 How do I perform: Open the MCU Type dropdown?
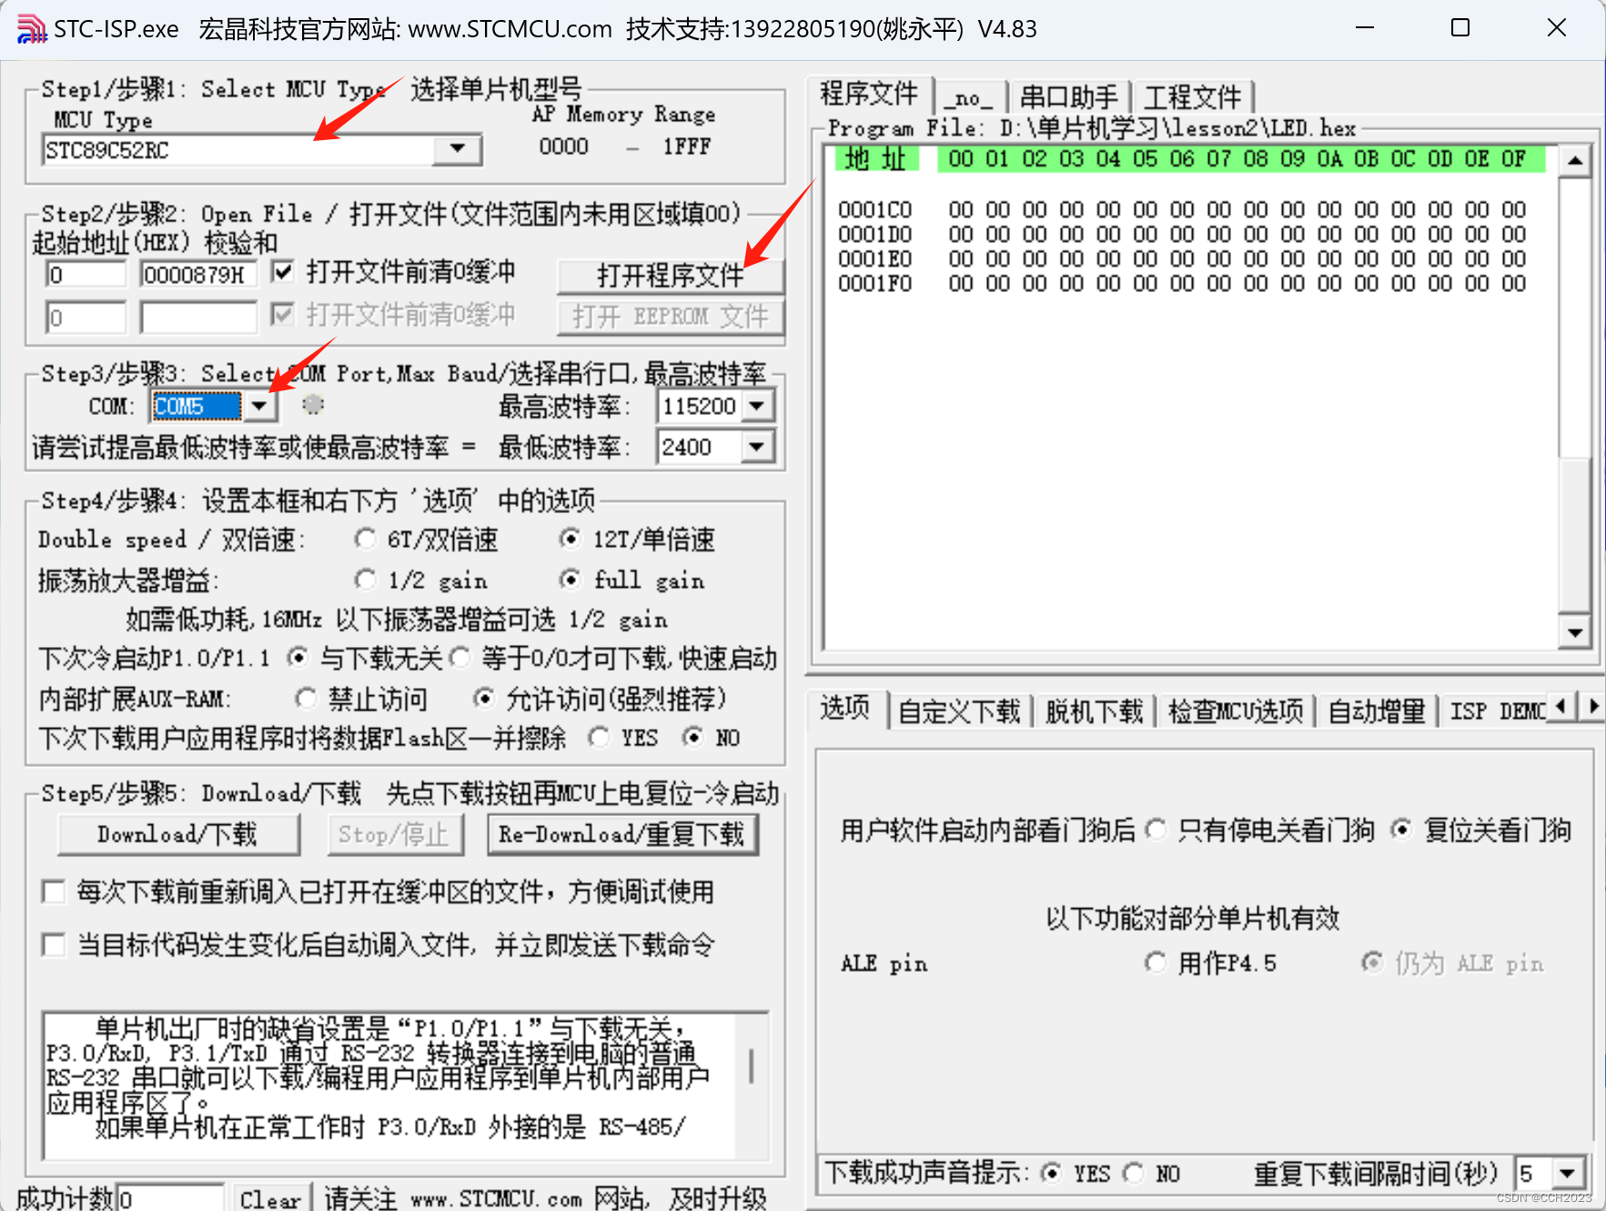click(x=458, y=148)
